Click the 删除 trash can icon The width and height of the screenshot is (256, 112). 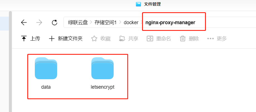pyautogui.click(x=182, y=39)
